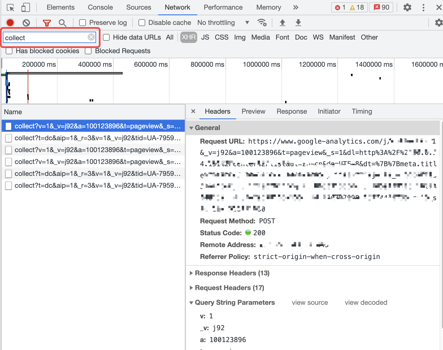The width and height of the screenshot is (443, 350).
Task: Close the DevTools panel
Action: click(439, 7)
